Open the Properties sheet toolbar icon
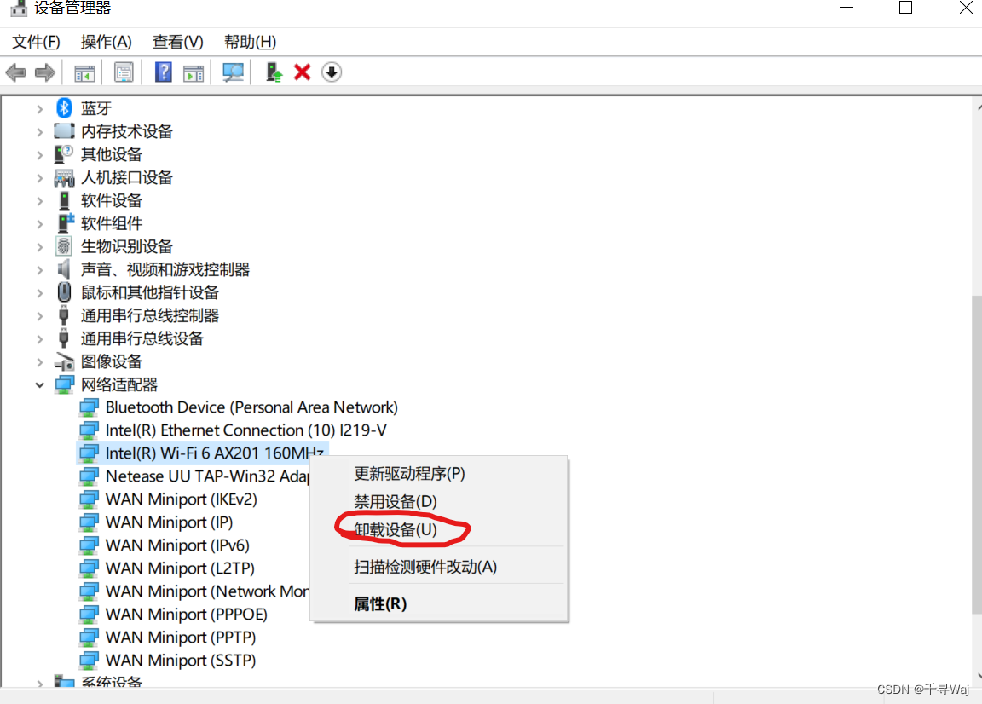This screenshot has width=982, height=704. [x=124, y=72]
